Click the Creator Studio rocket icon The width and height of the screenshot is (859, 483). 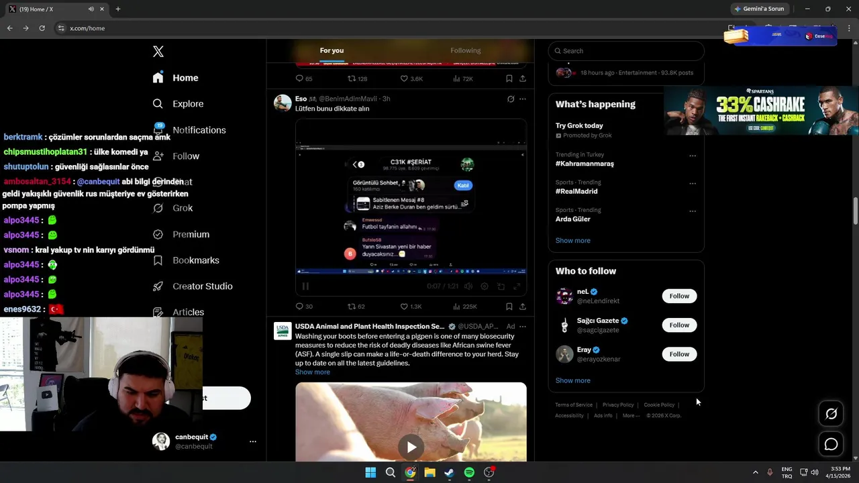(x=158, y=286)
